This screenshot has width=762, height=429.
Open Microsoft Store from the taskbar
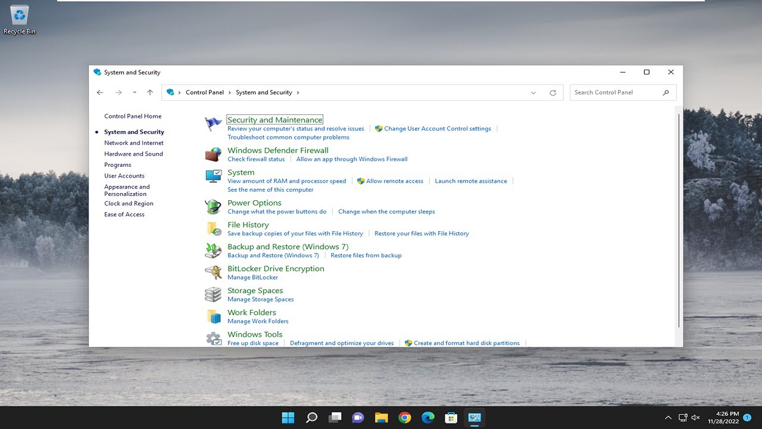click(451, 418)
